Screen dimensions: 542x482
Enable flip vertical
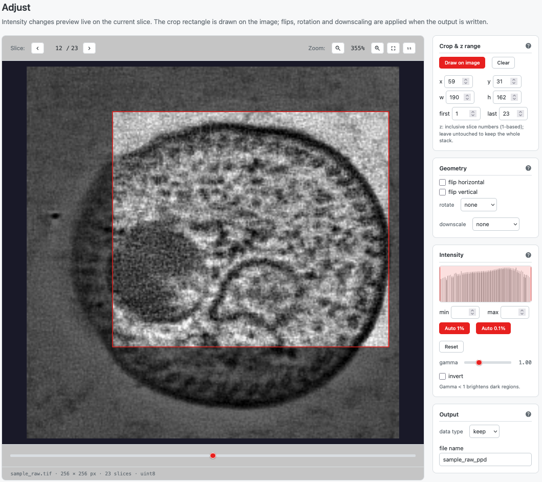(442, 192)
